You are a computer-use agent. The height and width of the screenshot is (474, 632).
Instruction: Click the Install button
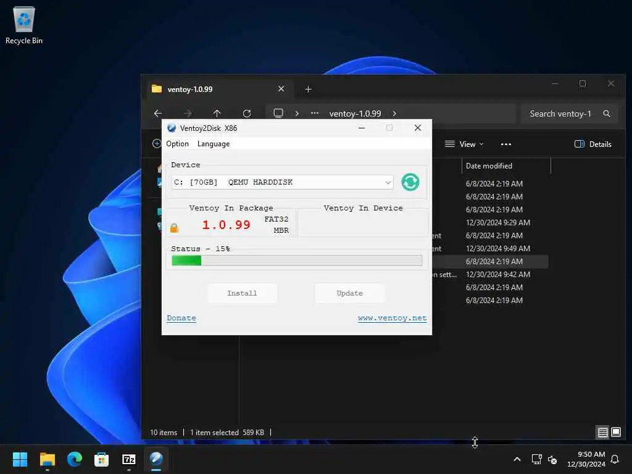coord(242,293)
